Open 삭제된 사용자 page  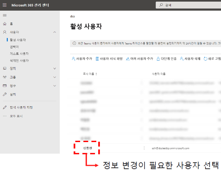(x=19, y=61)
